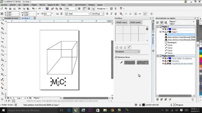The image size is (202, 113).
Task: Select the Pick tool
Action: pyautogui.click(x=2, y=19)
